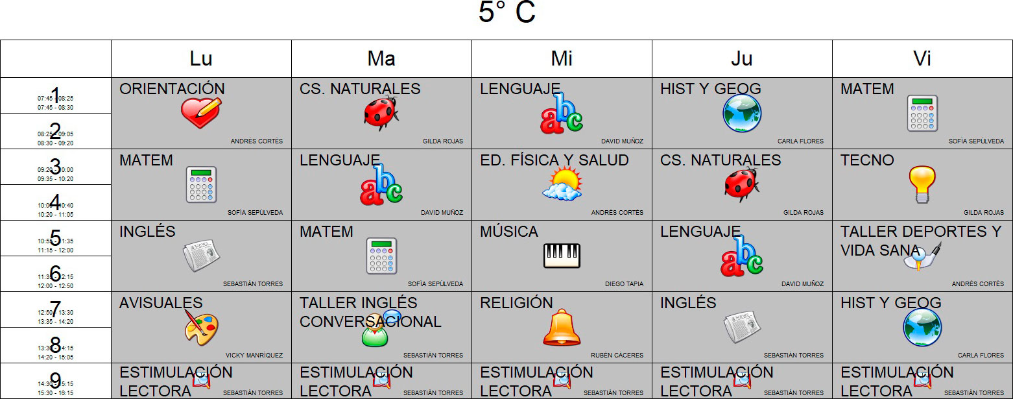1013x399 pixels.
Task: Click the golden bell icon in Religión
Action: [562, 327]
